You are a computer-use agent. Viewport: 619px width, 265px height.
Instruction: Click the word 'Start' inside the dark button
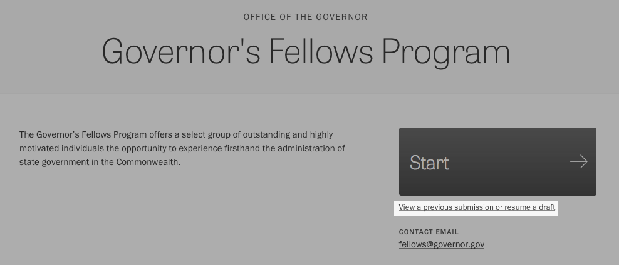click(430, 162)
